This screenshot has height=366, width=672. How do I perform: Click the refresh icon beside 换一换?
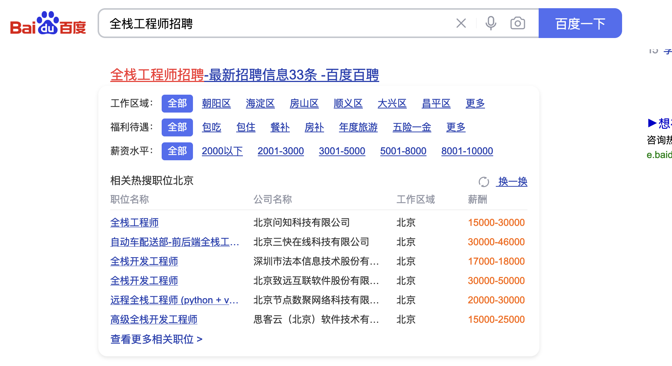click(484, 182)
